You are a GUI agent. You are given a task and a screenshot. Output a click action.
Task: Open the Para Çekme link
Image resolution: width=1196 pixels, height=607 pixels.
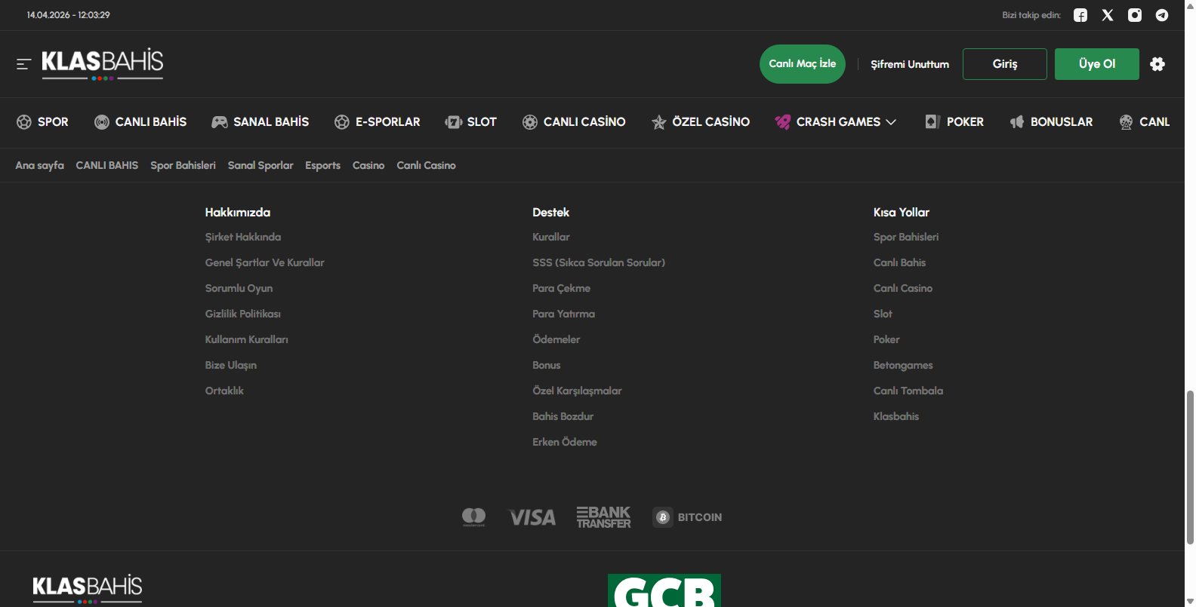562,288
